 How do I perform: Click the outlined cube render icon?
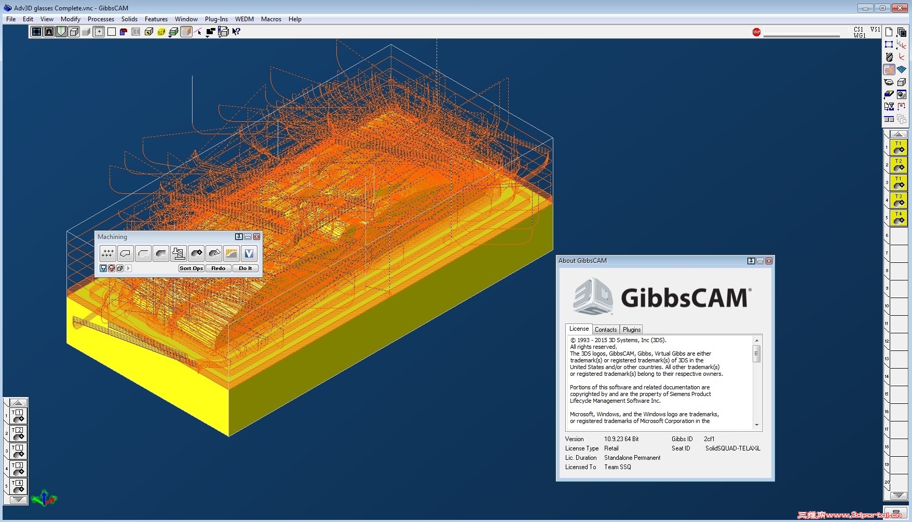coord(74,32)
